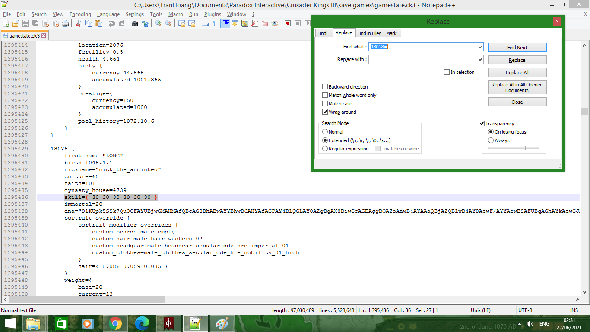Uncheck the Transparency checkbox
Image resolution: width=590 pixels, height=332 pixels.
click(482, 124)
